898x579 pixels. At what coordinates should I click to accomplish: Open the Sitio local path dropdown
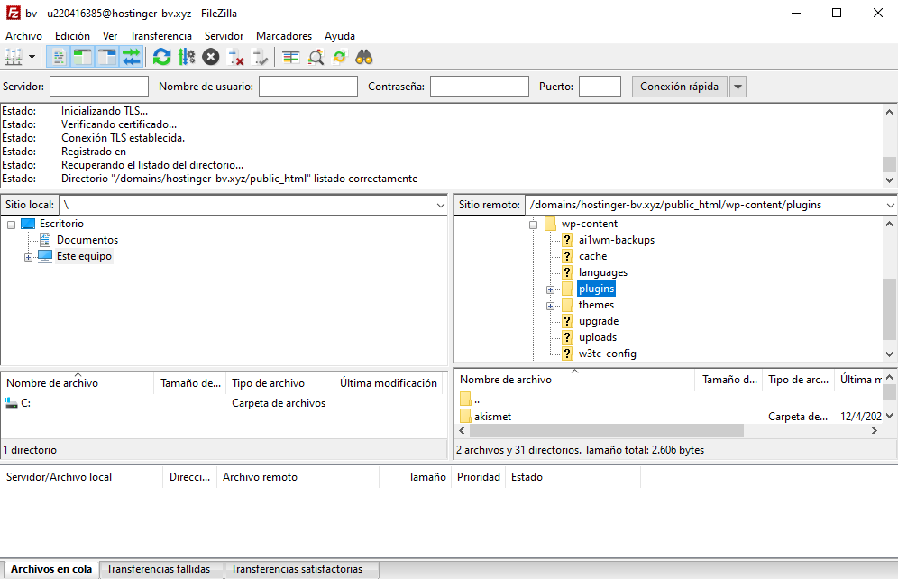441,205
